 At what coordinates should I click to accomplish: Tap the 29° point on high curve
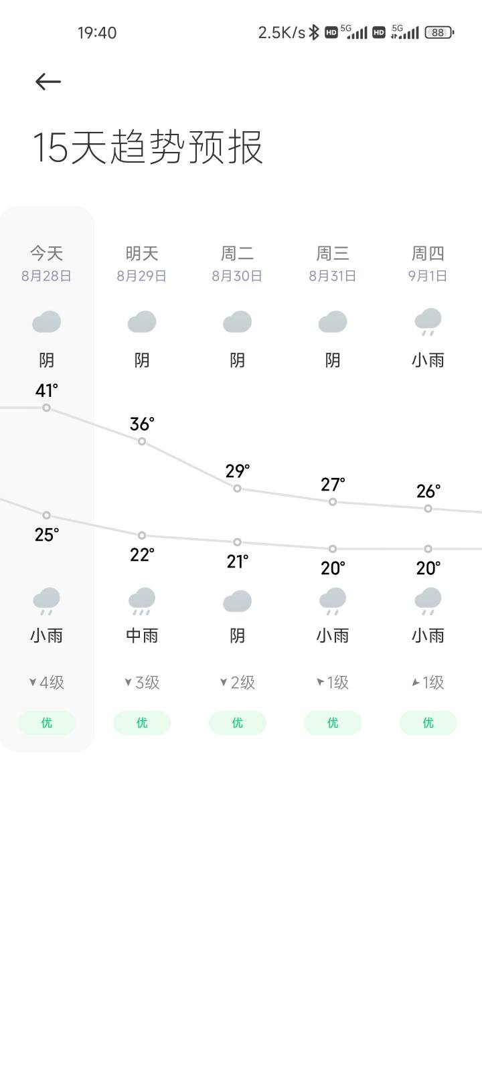click(x=237, y=489)
